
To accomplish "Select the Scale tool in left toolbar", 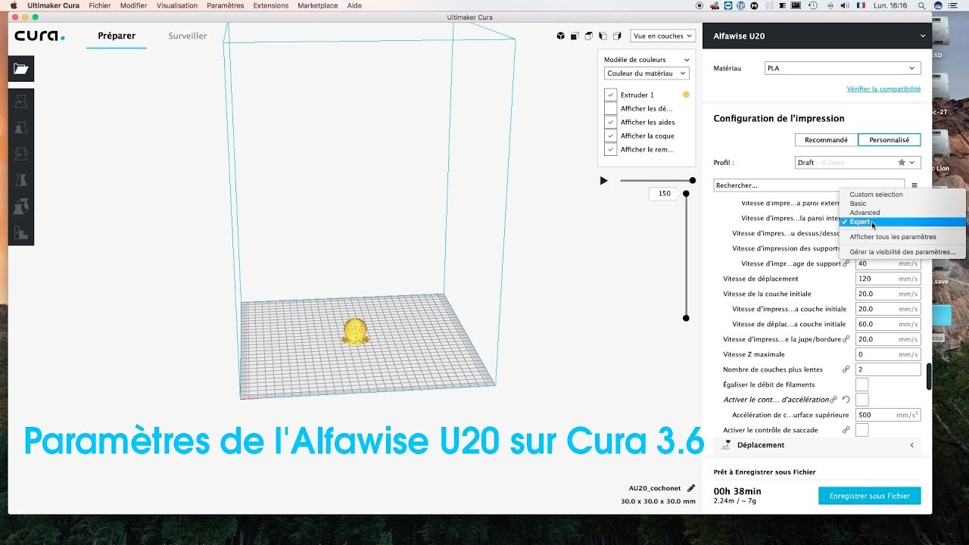I will [x=21, y=127].
